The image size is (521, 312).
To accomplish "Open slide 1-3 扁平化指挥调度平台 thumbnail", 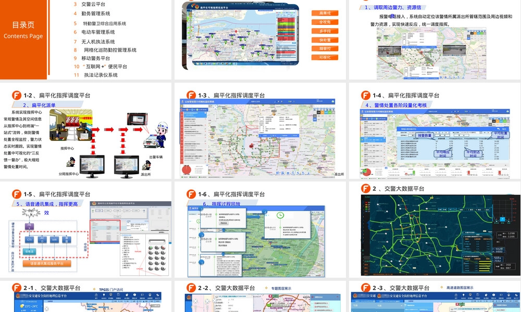I will (260, 131).
